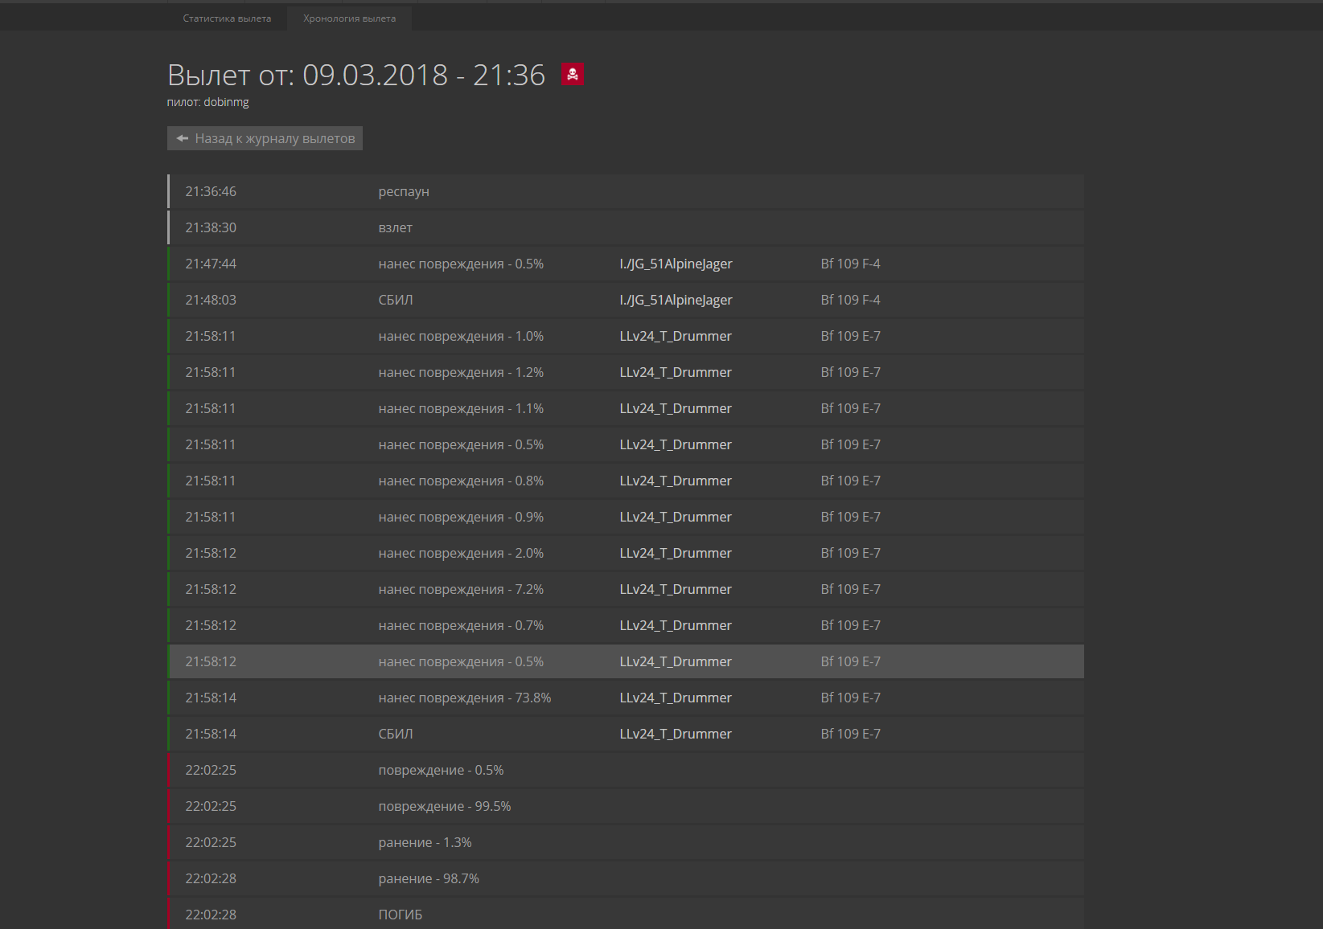Click нанес повреждения - 7.2% entry
Image resolution: width=1323 pixels, height=929 pixels.
[x=461, y=589]
